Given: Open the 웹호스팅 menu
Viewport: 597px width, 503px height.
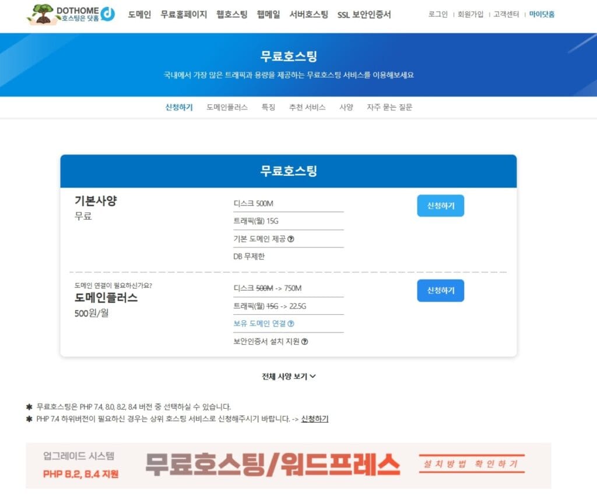Looking at the screenshot, I should pos(232,15).
